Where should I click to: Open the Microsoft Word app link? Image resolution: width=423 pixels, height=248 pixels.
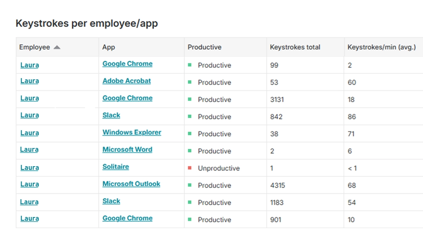[127, 150]
